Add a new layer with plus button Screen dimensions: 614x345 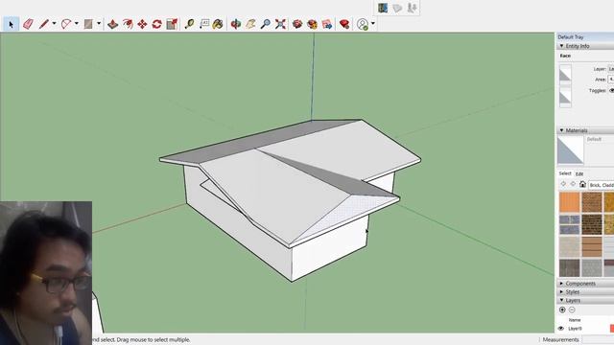(x=562, y=310)
